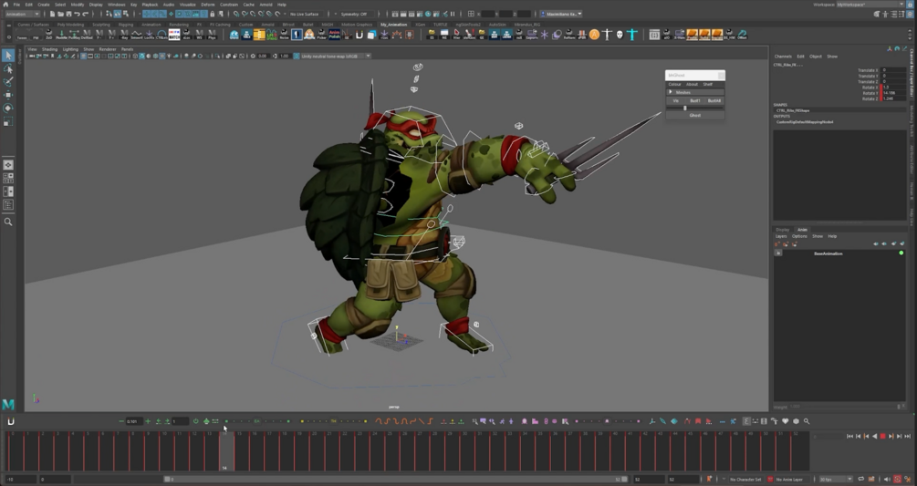Expand the Meshes section in bhGhost
This screenshot has width=917, height=486.
694,92
